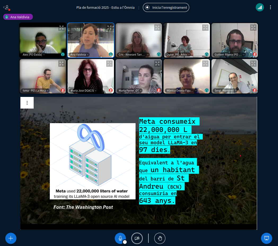The width and height of the screenshot is (278, 246).
Task: Fullscreen Isma - PES La Mina webcam
Action: (61, 63)
